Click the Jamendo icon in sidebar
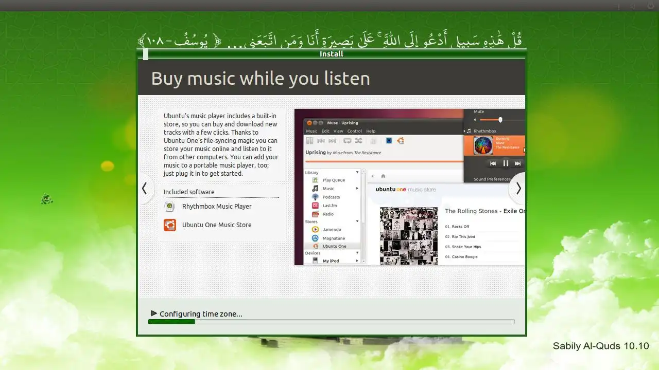The image size is (659, 370). tap(315, 230)
